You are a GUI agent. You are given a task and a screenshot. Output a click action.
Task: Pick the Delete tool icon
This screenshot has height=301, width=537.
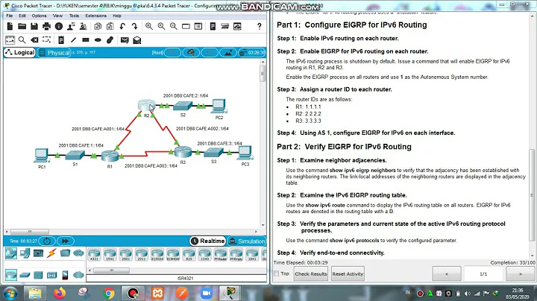34,40
